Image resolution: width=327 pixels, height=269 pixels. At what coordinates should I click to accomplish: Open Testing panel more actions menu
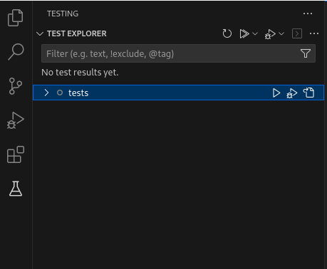(x=308, y=14)
